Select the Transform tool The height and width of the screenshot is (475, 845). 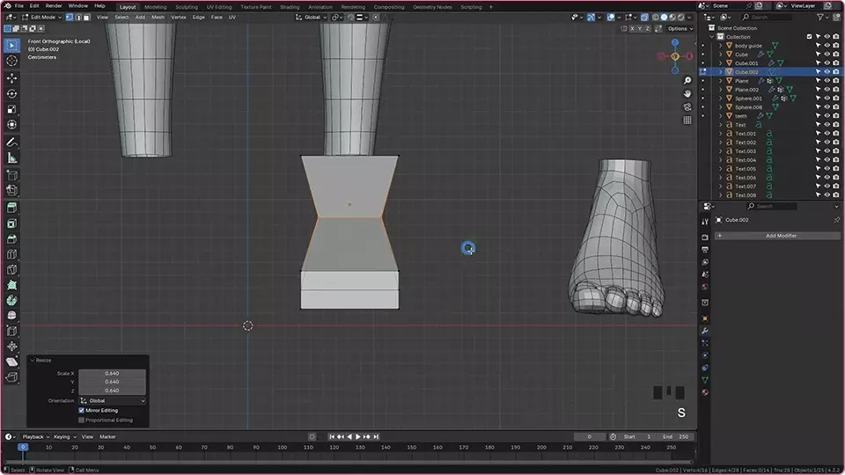pyautogui.click(x=11, y=125)
